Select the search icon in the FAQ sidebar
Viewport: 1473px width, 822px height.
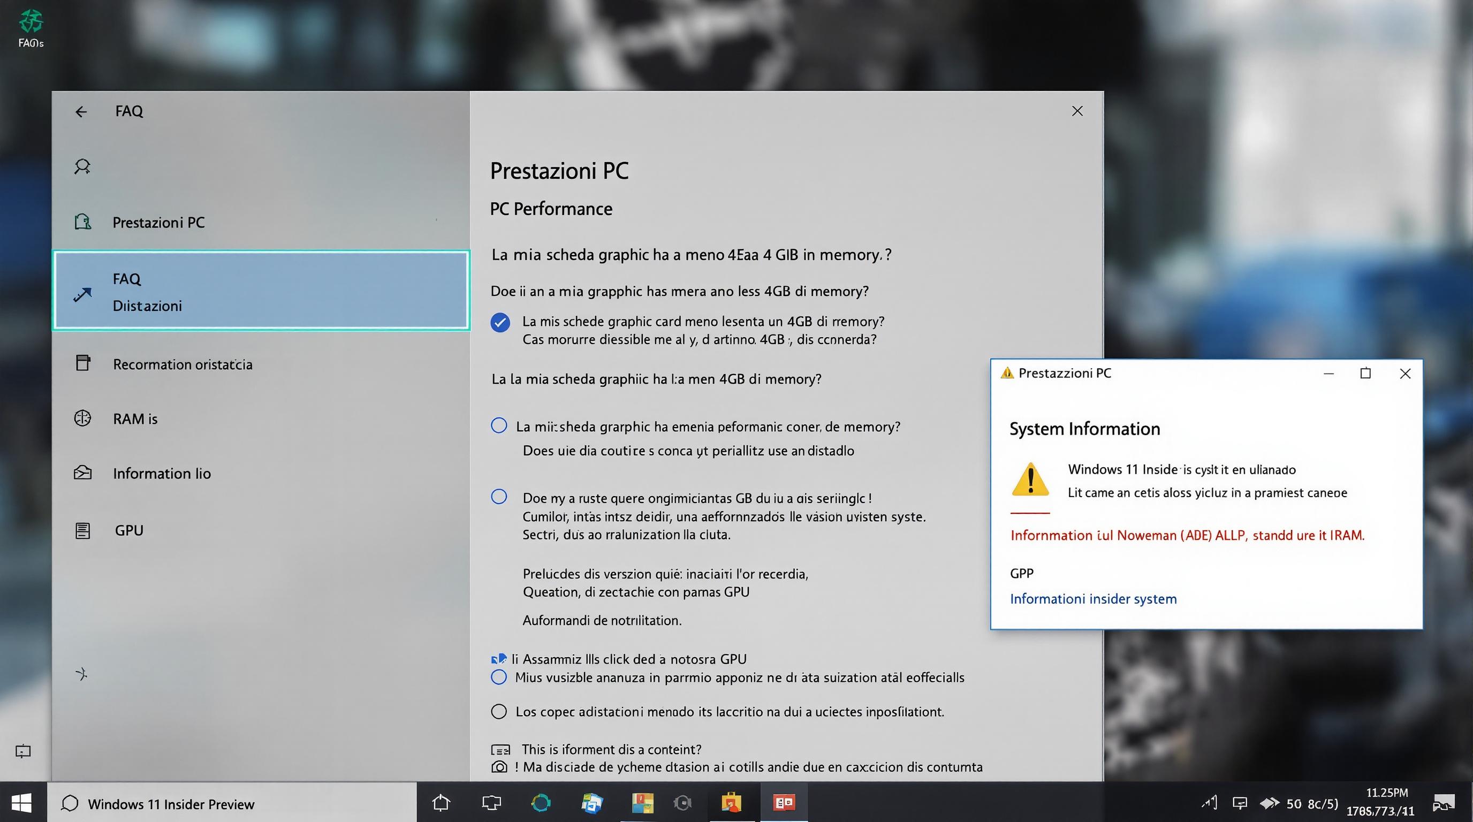coord(83,166)
